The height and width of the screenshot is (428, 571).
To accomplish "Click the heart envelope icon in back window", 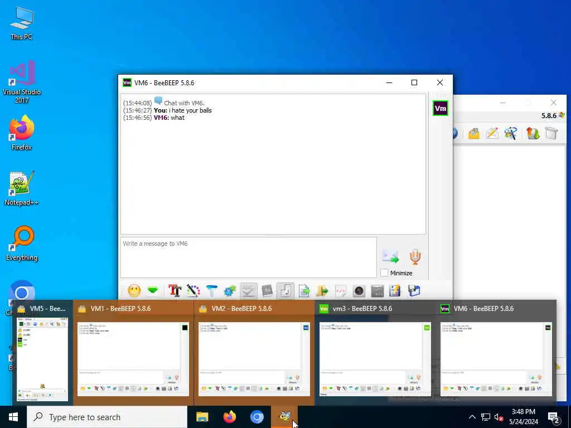I will (474, 134).
